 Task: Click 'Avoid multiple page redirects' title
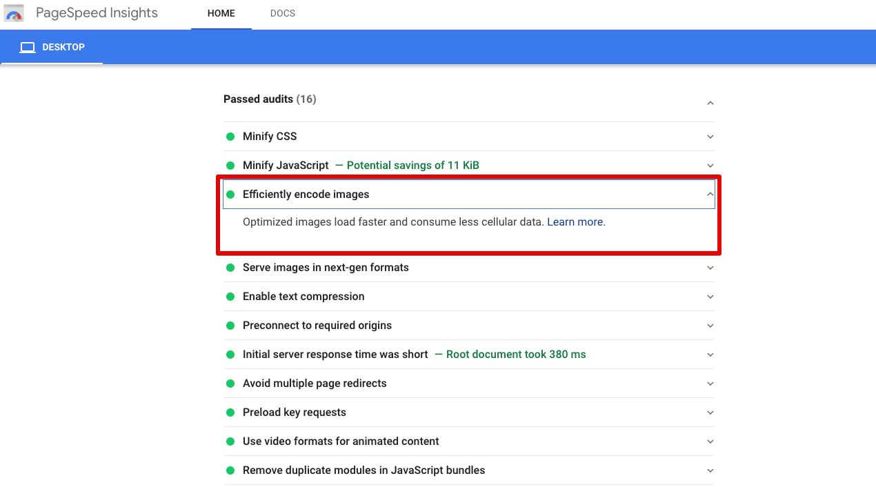tap(315, 384)
